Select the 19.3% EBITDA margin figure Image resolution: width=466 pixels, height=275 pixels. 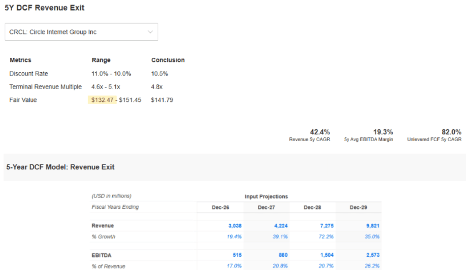click(383, 132)
